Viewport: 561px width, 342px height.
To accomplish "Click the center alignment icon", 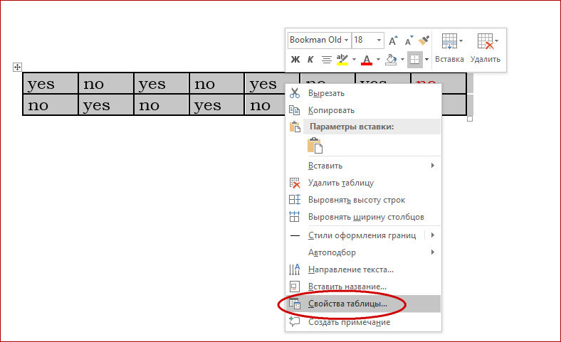I will tap(326, 59).
